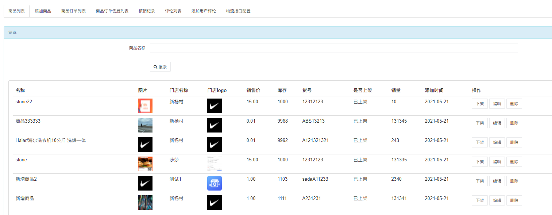Click the 销售价 column header
The height and width of the screenshot is (215, 552).
(x=254, y=91)
